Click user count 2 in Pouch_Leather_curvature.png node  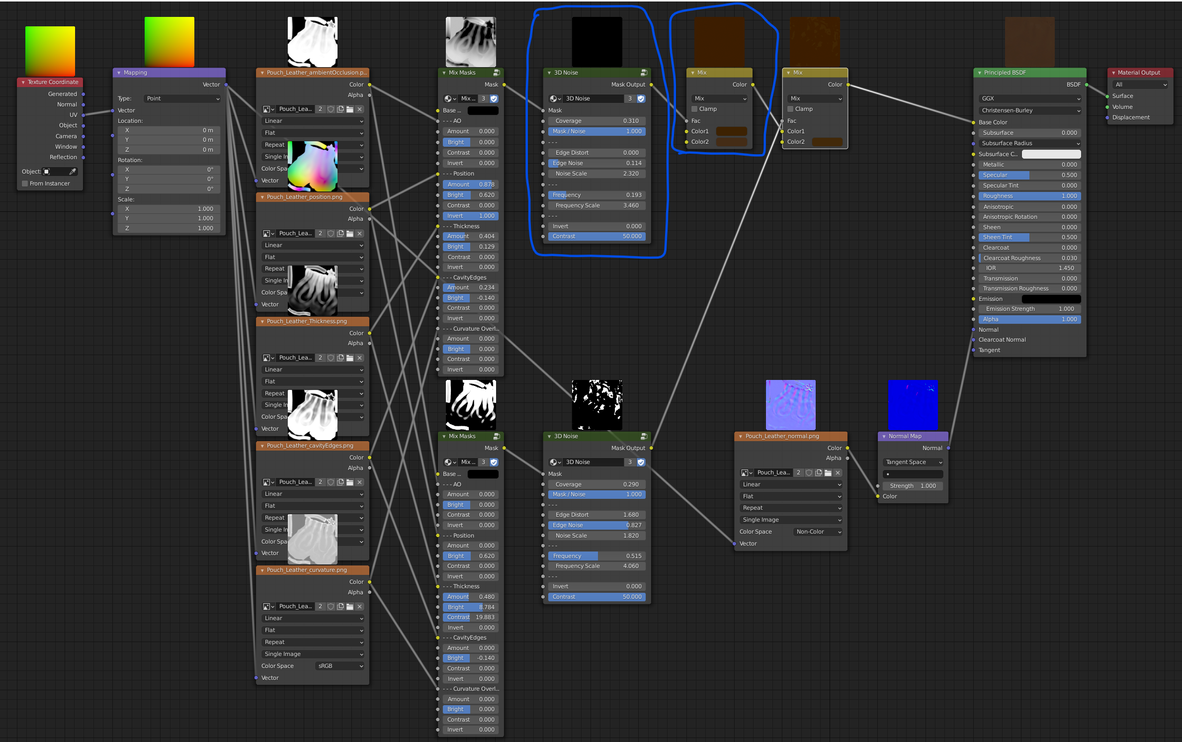pyautogui.click(x=321, y=607)
